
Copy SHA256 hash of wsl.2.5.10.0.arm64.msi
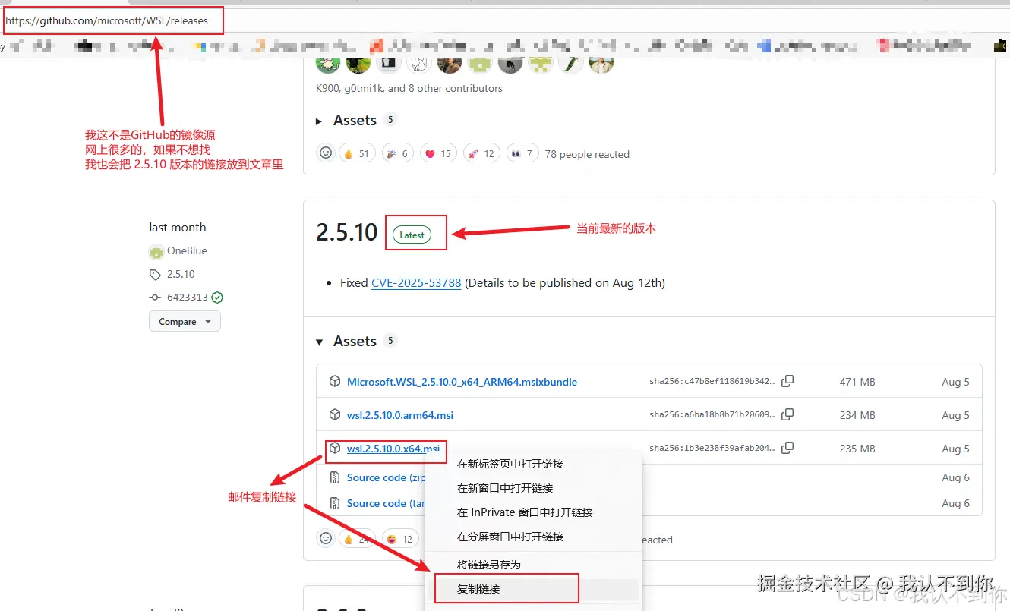pyautogui.click(x=787, y=414)
